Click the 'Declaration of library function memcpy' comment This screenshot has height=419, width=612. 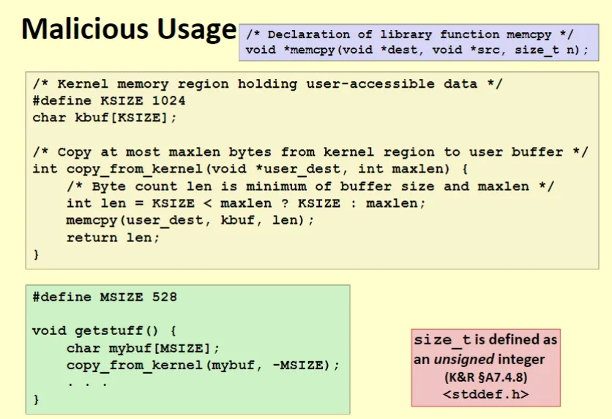coord(410,34)
